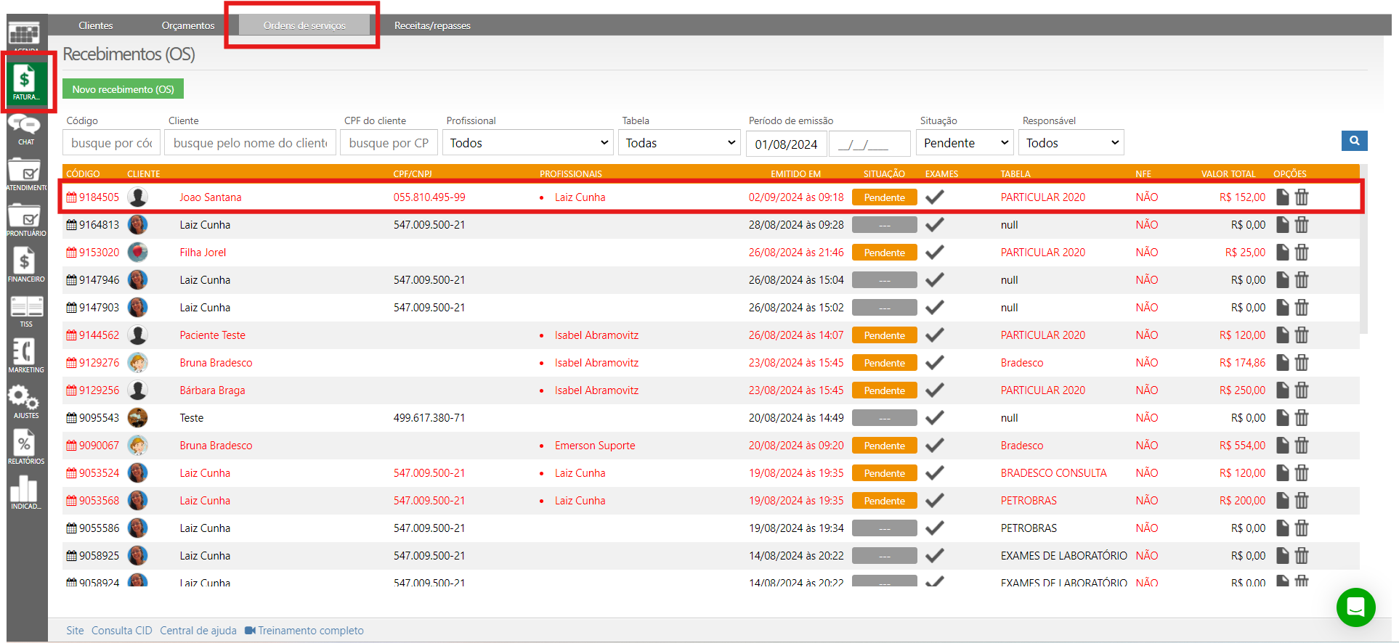This screenshot has height=643, width=1399.
Task: Click Bruna Bradesco's avatar in order 9129276
Action: coord(138,363)
